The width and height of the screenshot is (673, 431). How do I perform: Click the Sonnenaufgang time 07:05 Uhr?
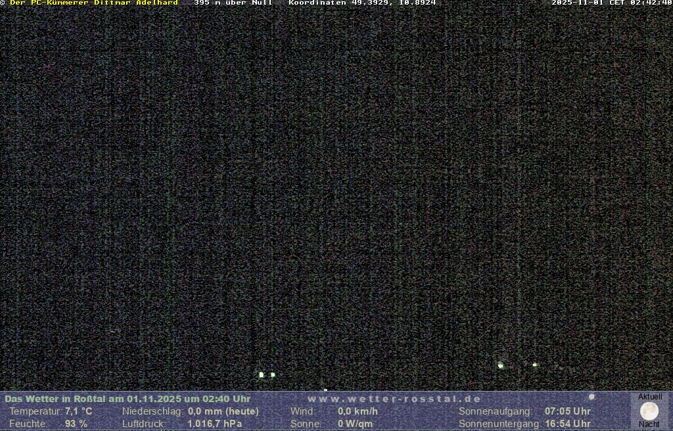(567, 411)
